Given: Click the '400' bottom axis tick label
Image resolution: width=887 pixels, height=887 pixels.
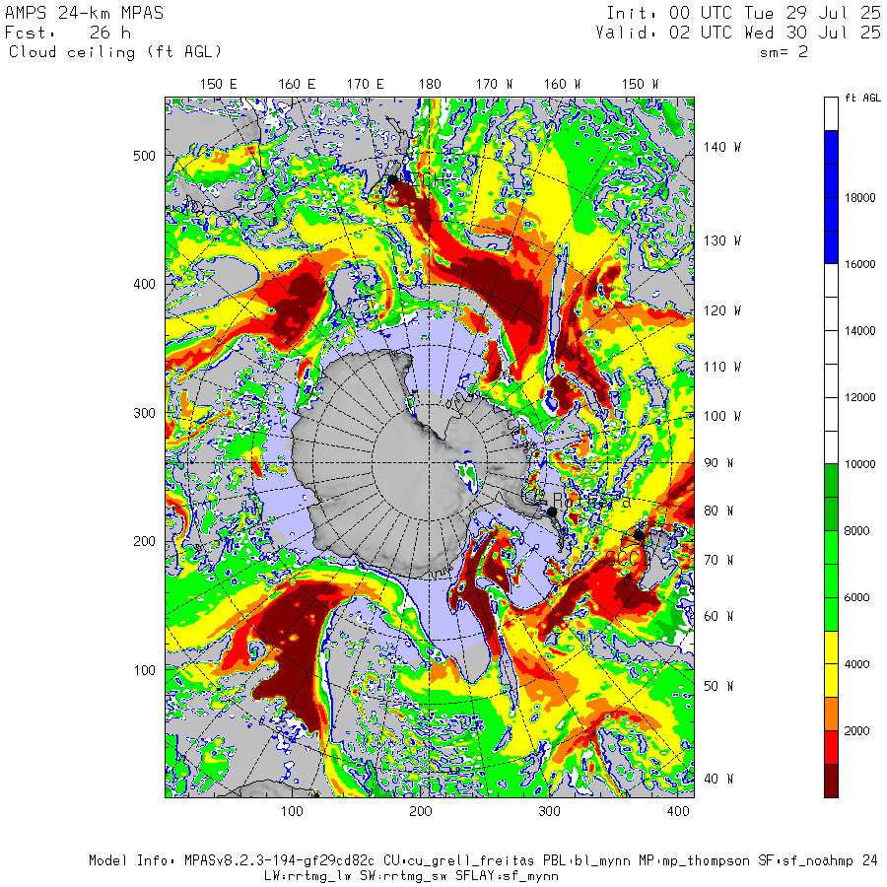Looking at the screenshot, I should (678, 812).
